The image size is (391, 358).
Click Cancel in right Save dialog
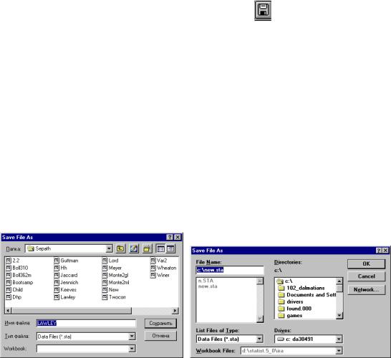[x=367, y=276]
